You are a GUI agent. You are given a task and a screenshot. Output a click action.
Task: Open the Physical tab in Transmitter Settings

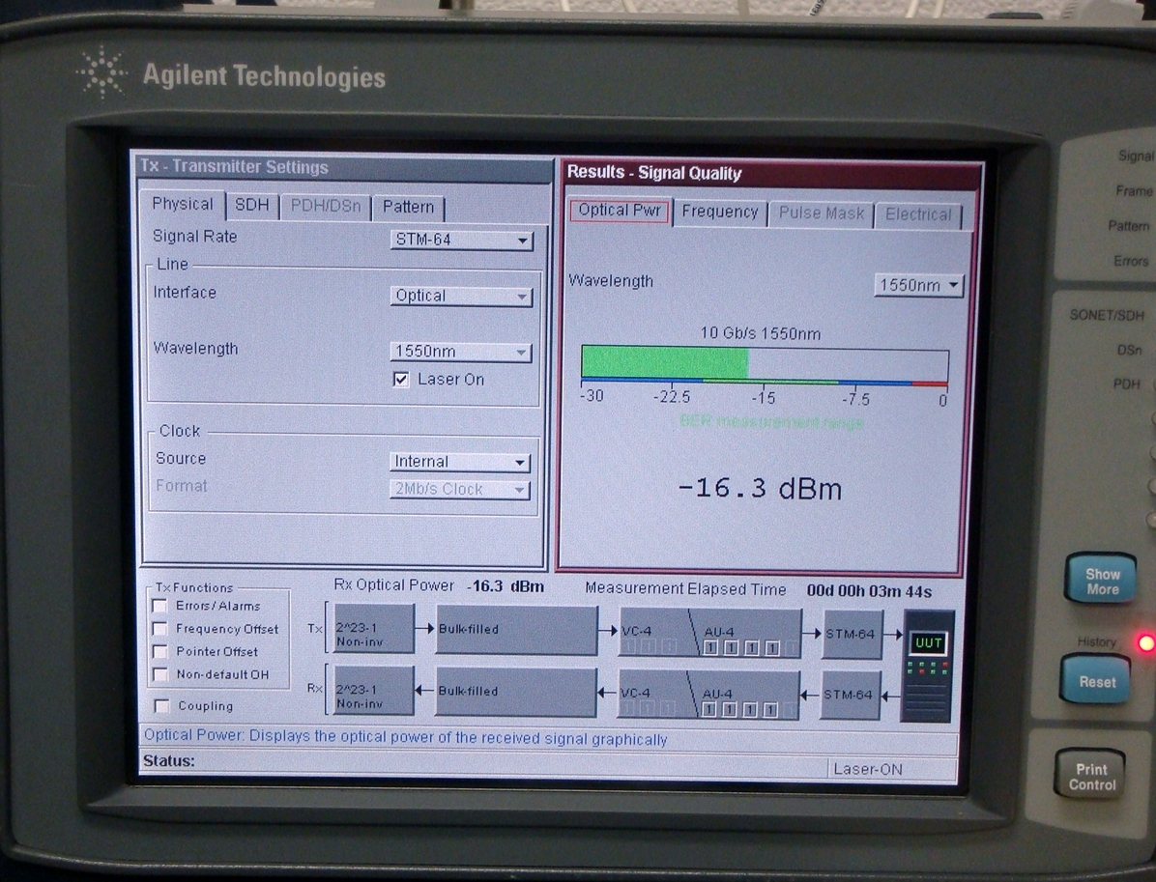pyautogui.click(x=182, y=204)
